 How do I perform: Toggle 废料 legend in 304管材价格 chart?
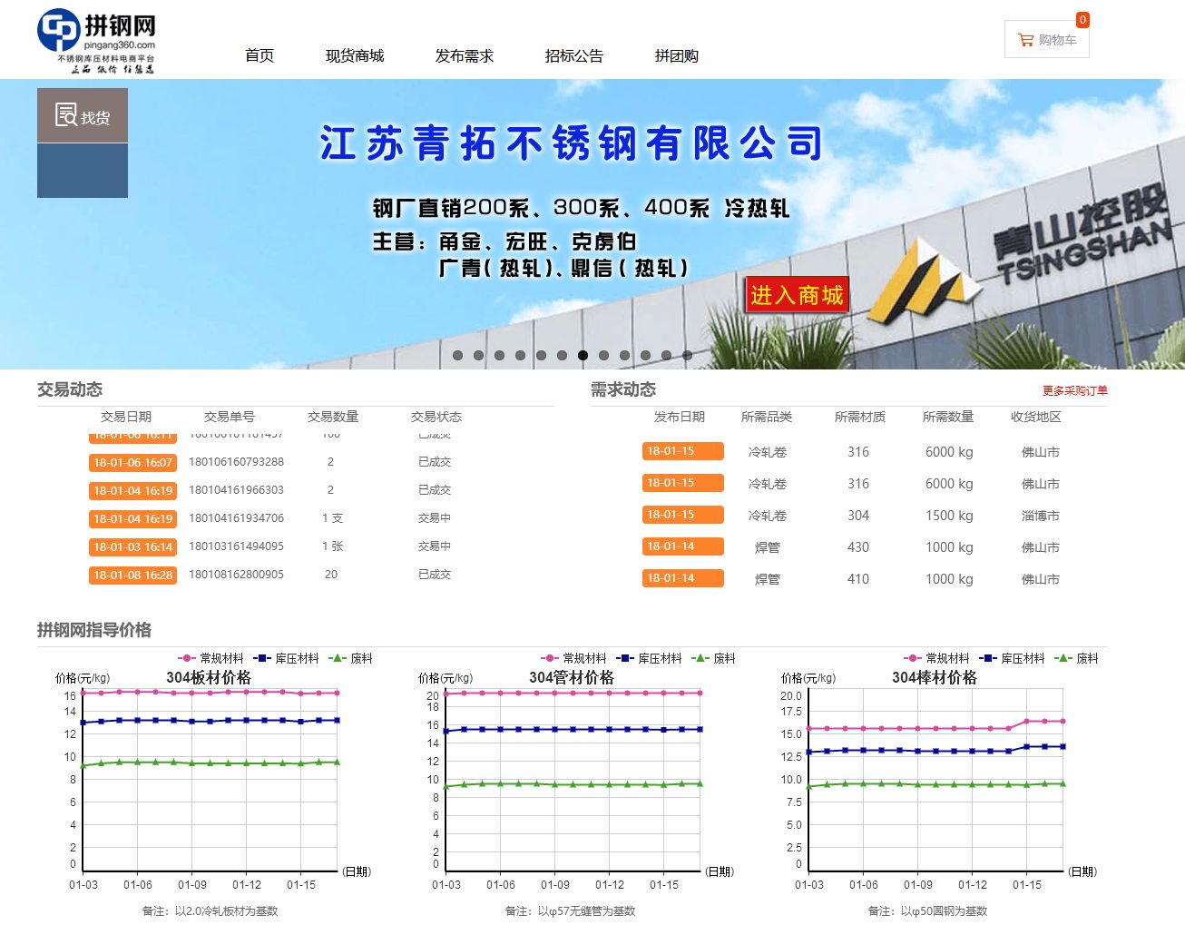click(x=714, y=658)
